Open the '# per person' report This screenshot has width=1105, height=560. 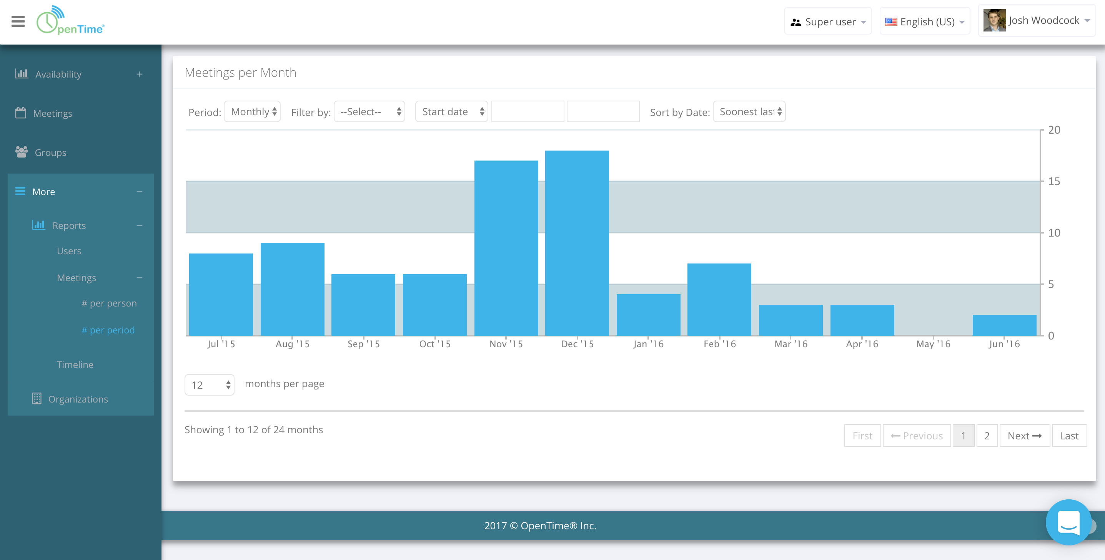(109, 303)
